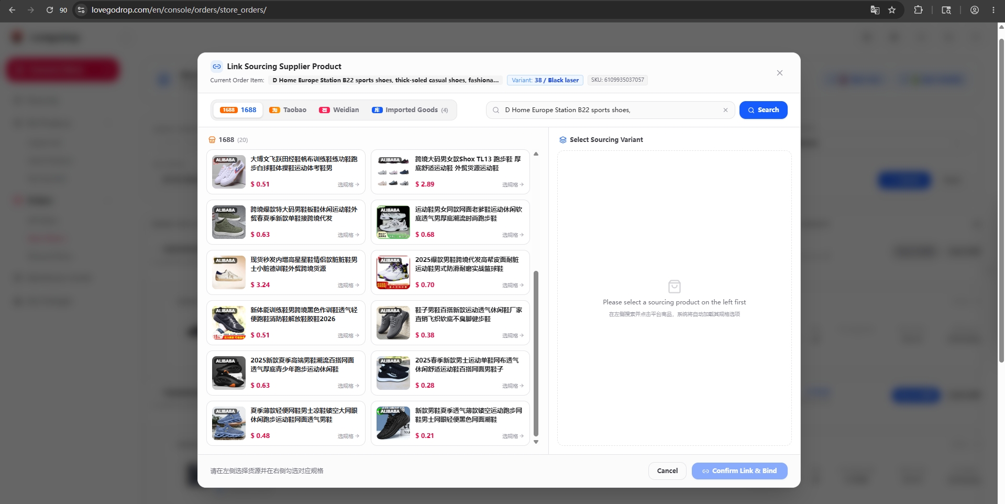This screenshot has height=504, width=1005.
Task: Open black mesh shoe thumbnail priced $0.21
Action: (x=393, y=423)
